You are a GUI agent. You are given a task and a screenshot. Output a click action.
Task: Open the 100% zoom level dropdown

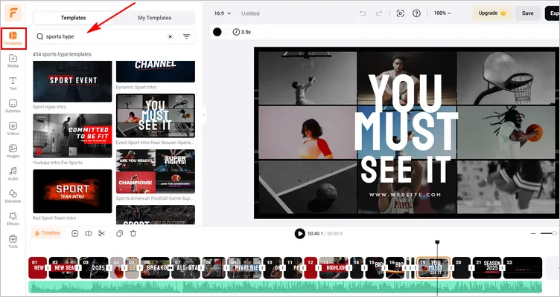pyautogui.click(x=442, y=13)
